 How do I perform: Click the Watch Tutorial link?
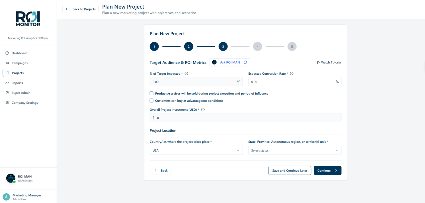point(329,62)
